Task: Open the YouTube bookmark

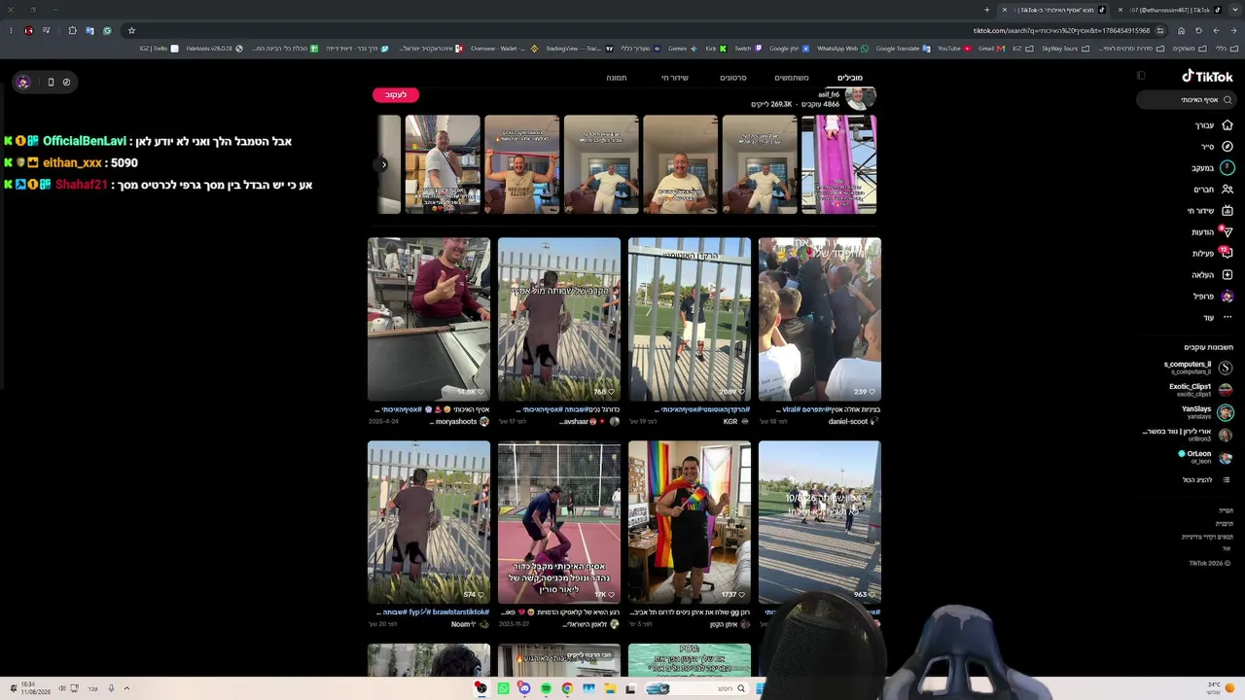Action: point(954,48)
